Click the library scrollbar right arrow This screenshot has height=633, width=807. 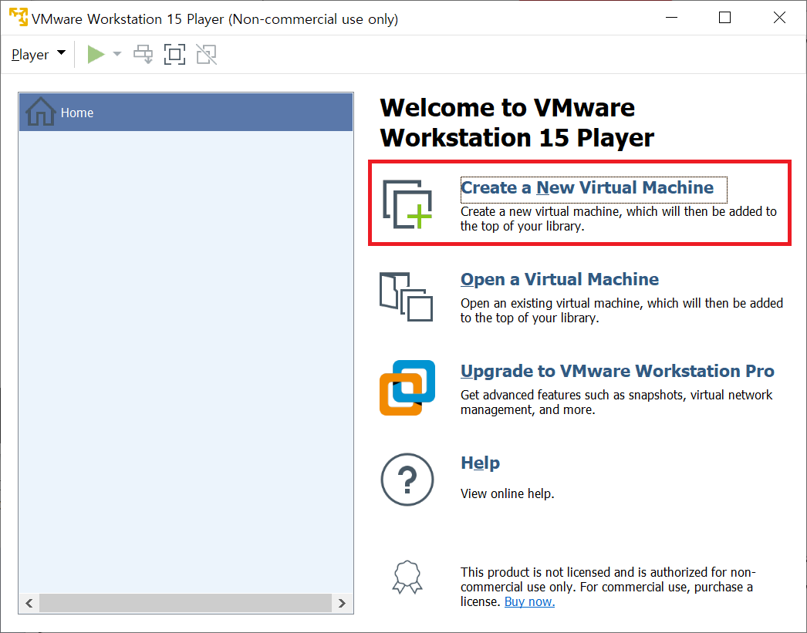(343, 603)
